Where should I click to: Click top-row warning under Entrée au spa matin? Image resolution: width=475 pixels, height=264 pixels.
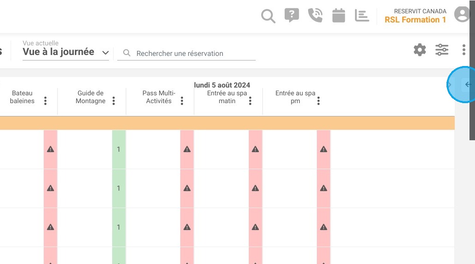255,149
